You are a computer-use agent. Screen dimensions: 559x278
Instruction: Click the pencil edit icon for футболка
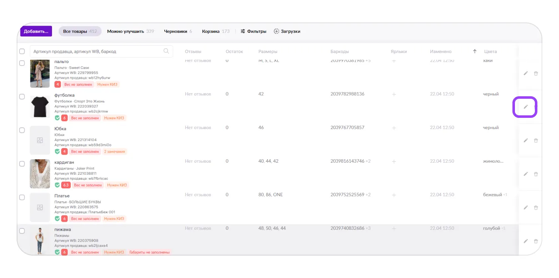pos(525,107)
